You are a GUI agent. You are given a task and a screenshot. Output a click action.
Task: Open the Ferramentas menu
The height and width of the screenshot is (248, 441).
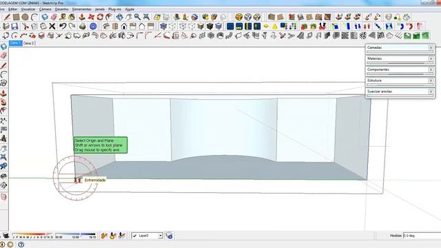point(82,9)
